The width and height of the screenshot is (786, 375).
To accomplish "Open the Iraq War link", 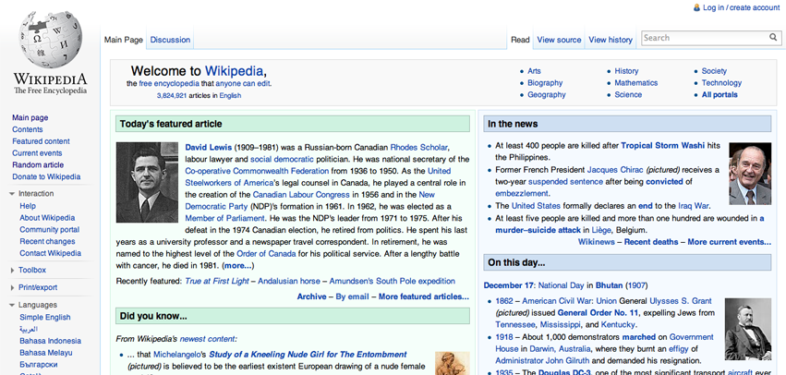I will [694, 206].
